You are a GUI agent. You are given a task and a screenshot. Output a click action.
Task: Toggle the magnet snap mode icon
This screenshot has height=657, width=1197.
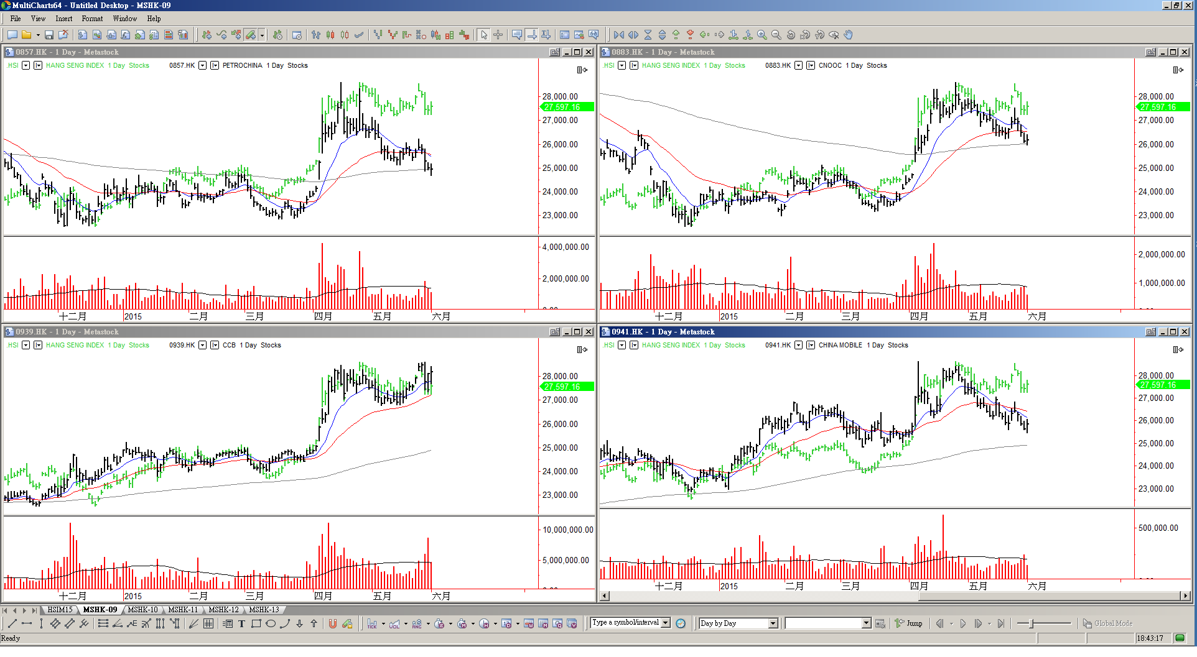pos(333,623)
